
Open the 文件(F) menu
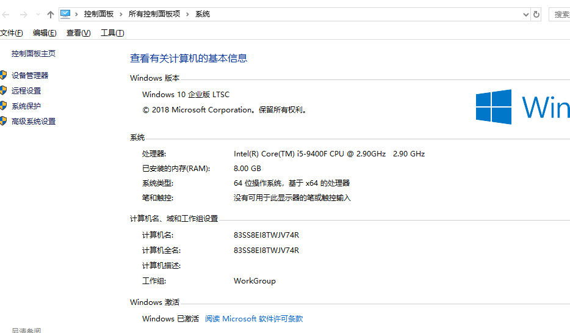coord(12,33)
